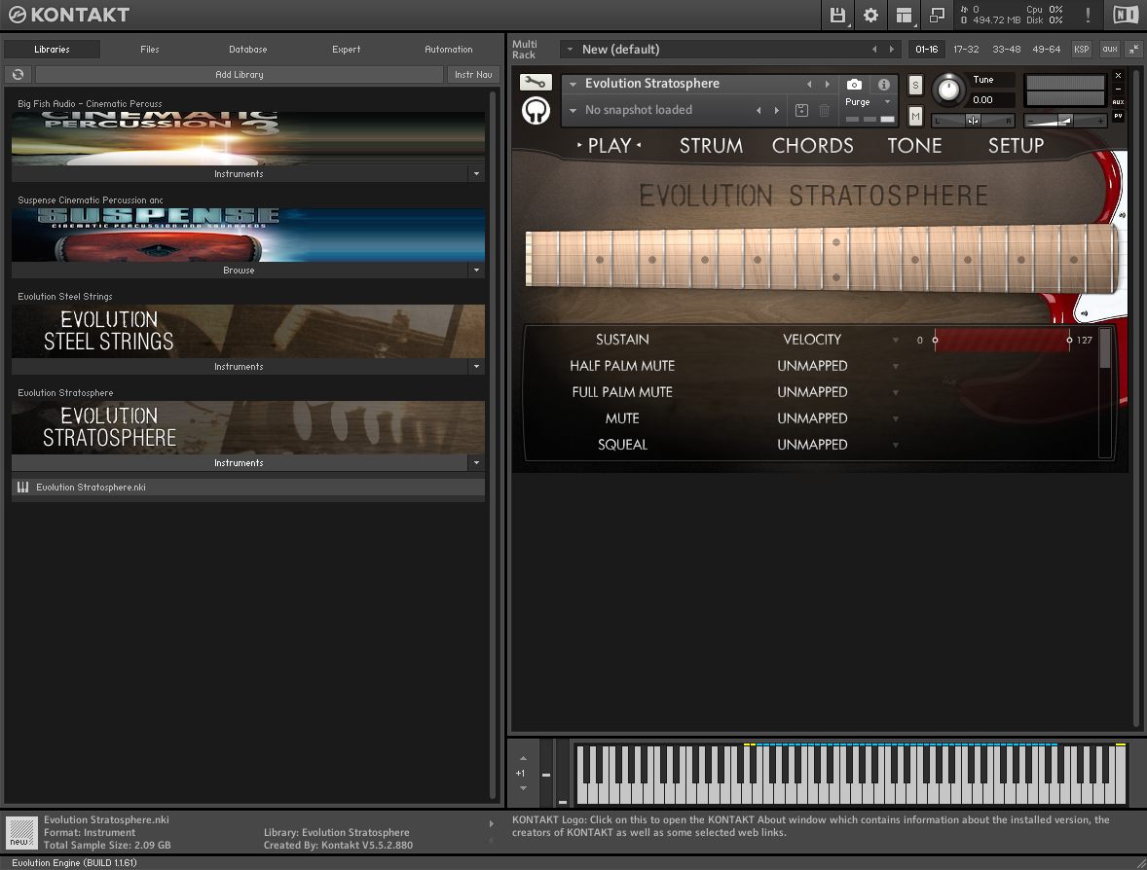Open the Cinematic Percussion library dropdown arrow
This screenshot has height=870, width=1147.
coord(476,174)
